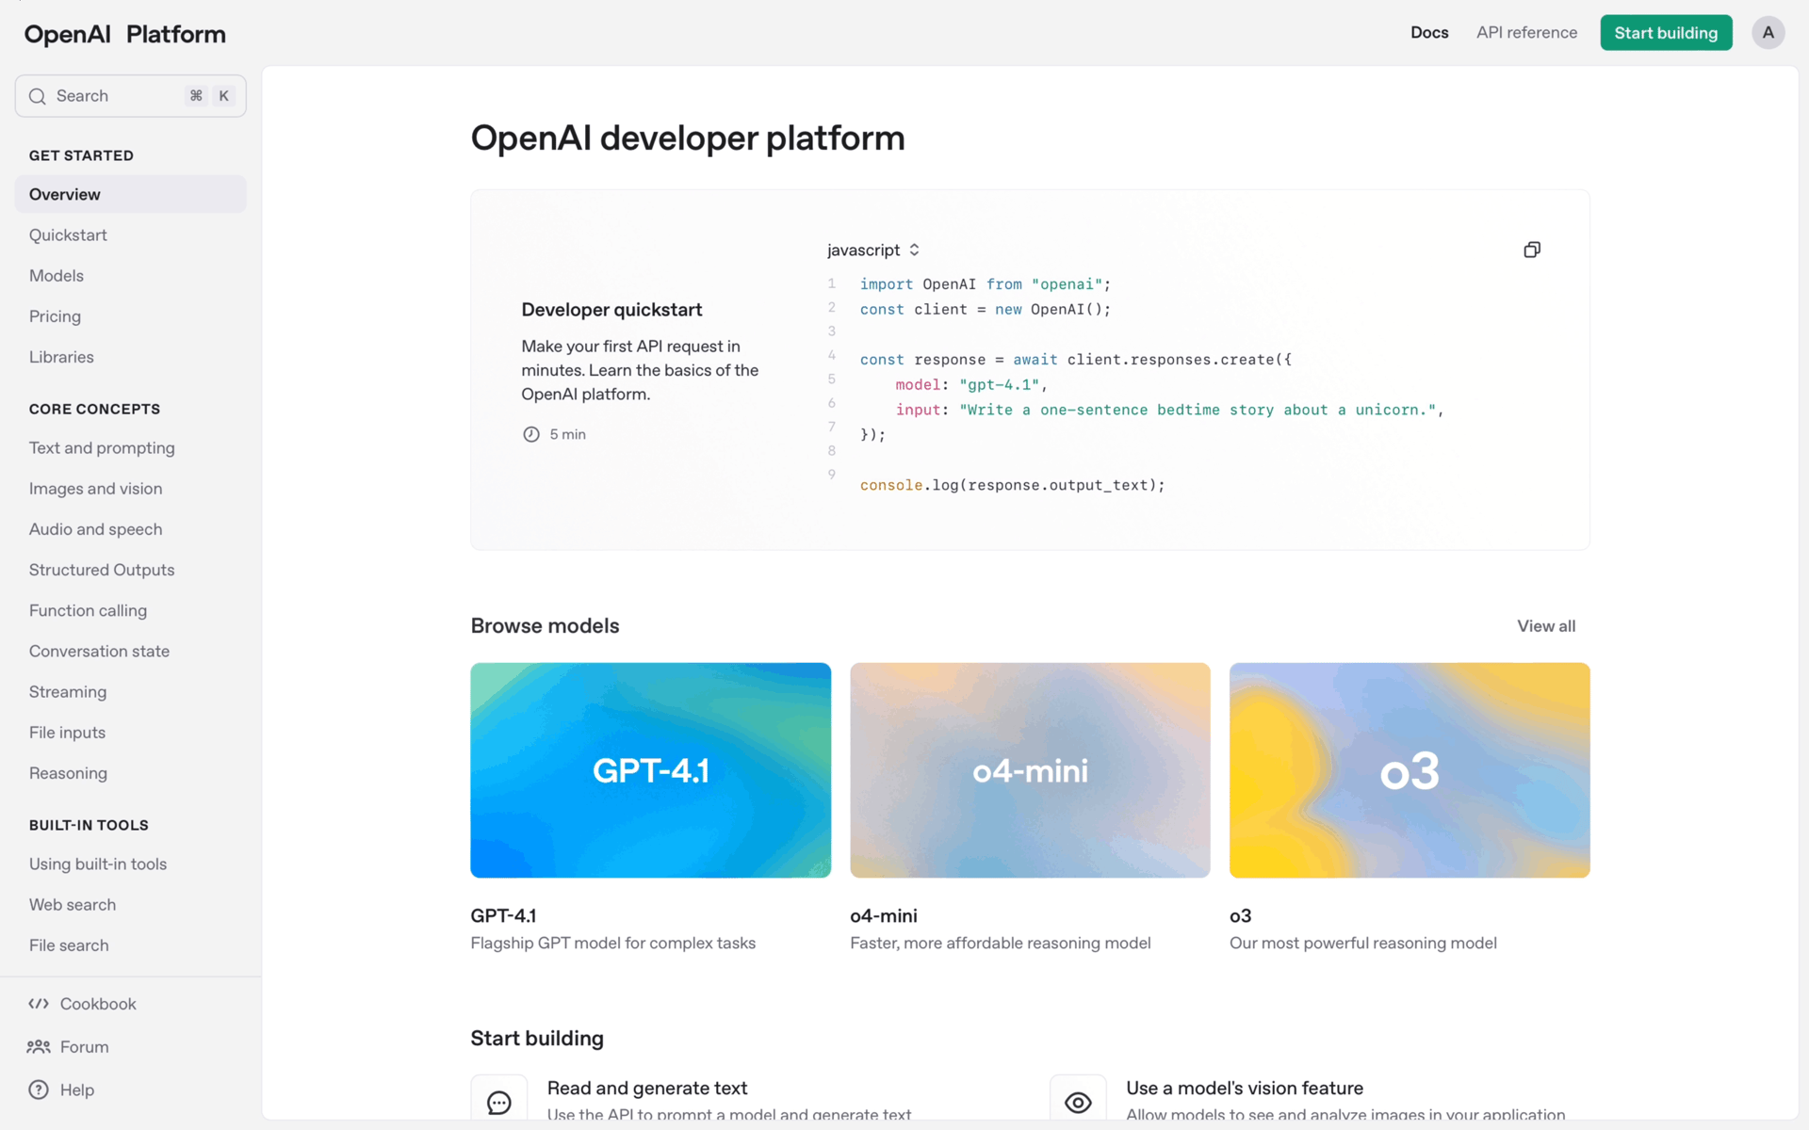Click the GPT-4.1 title below card

503,915
